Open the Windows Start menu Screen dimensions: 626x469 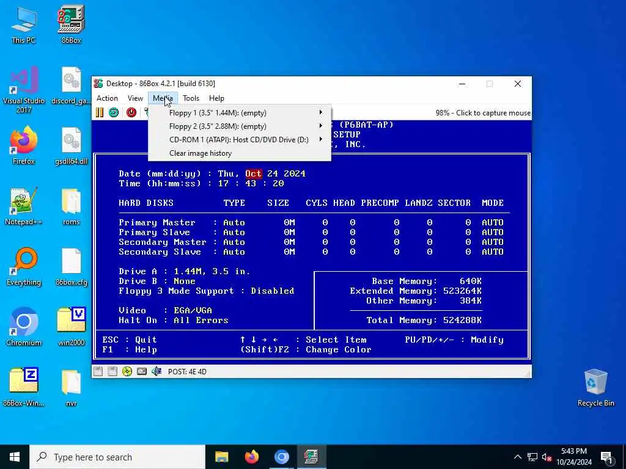coord(15,457)
